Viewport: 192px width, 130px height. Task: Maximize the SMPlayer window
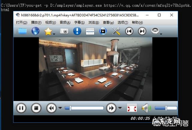click(x=159, y=15)
